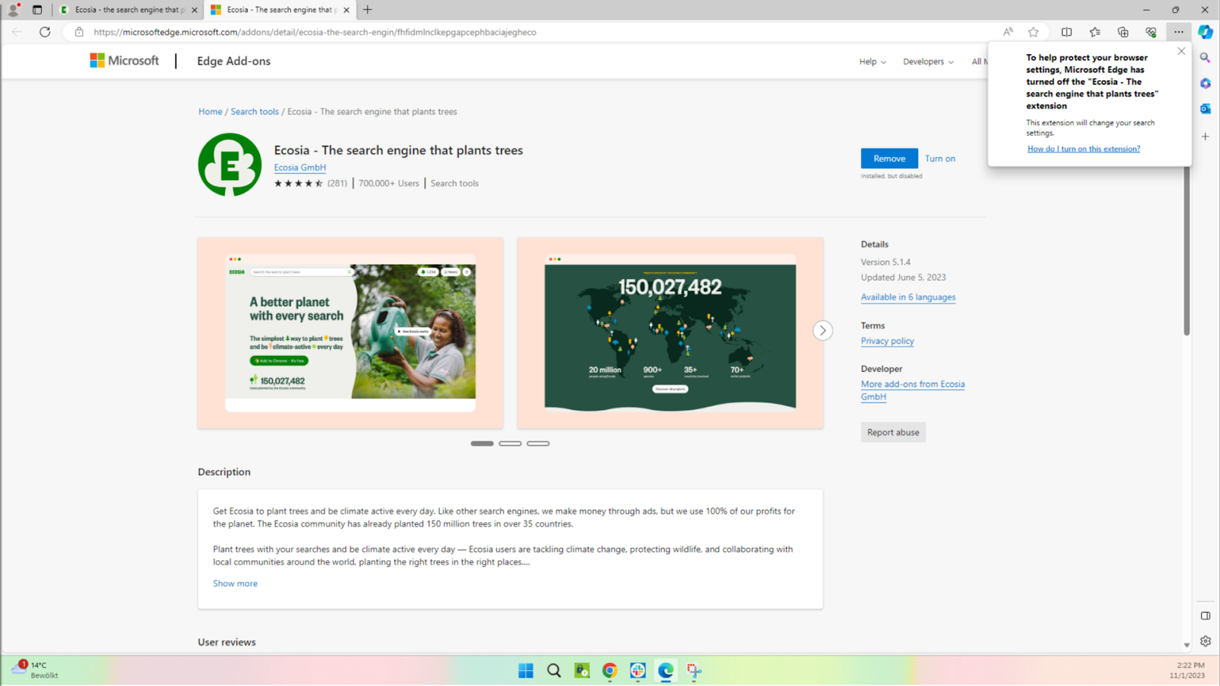Image resolution: width=1220 pixels, height=686 pixels.
Task: View site information lock icon
Action: pos(79,32)
